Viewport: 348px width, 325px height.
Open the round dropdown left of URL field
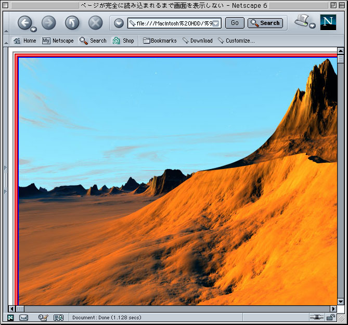(x=119, y=23)
